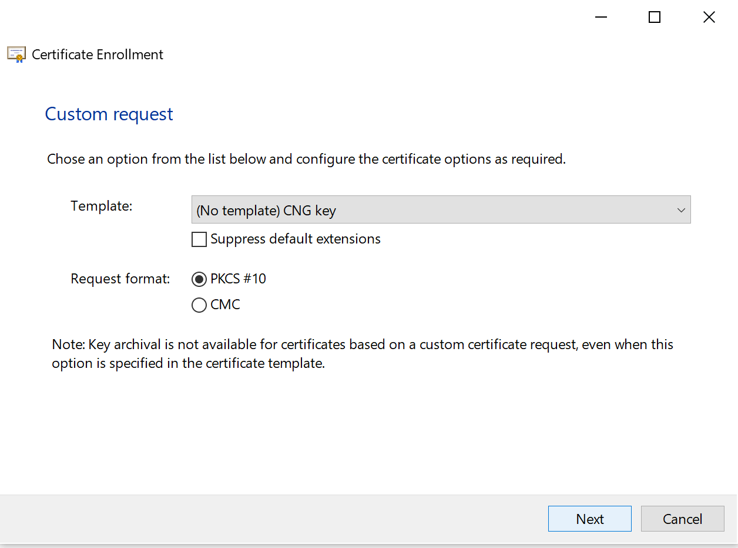Click the Request format label
738x548 pixels.
pos(120,279)
